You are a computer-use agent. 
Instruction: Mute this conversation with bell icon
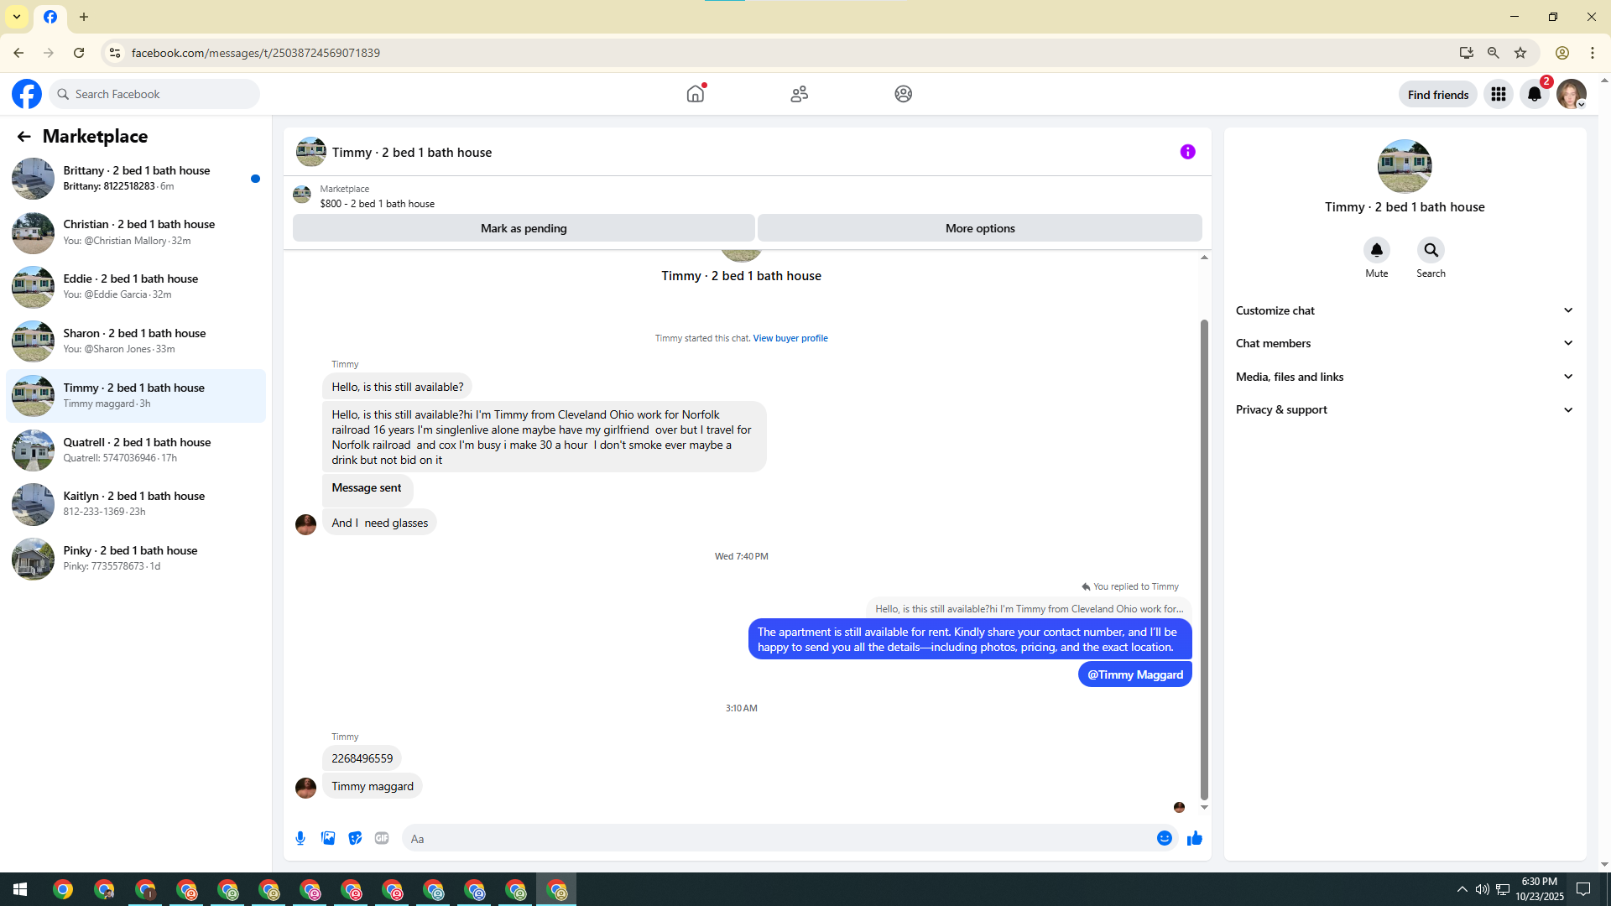click(x=1376, y=250)
